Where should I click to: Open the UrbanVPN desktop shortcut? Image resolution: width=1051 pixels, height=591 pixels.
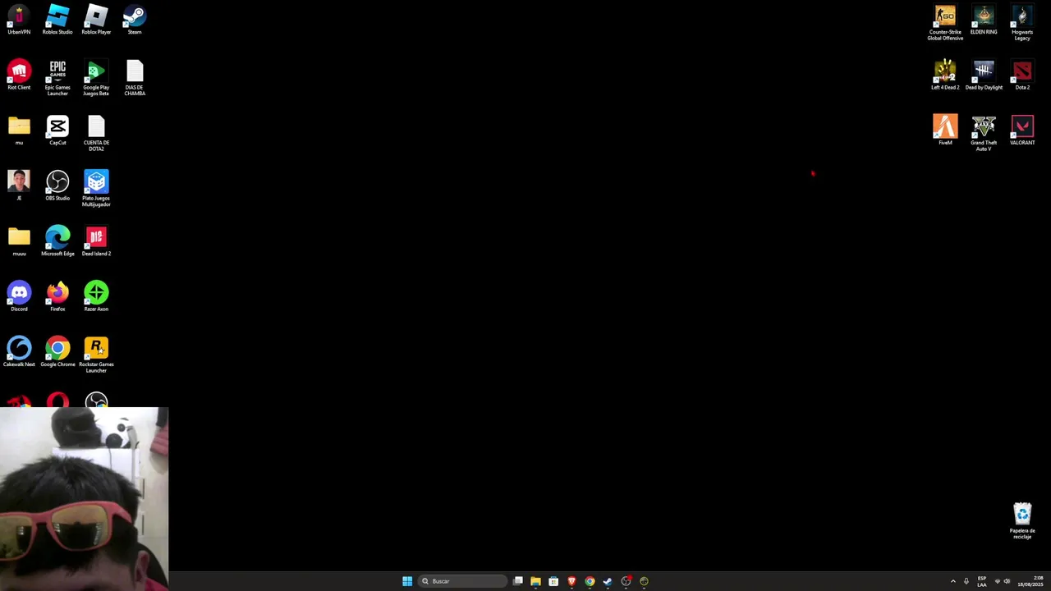19,20
